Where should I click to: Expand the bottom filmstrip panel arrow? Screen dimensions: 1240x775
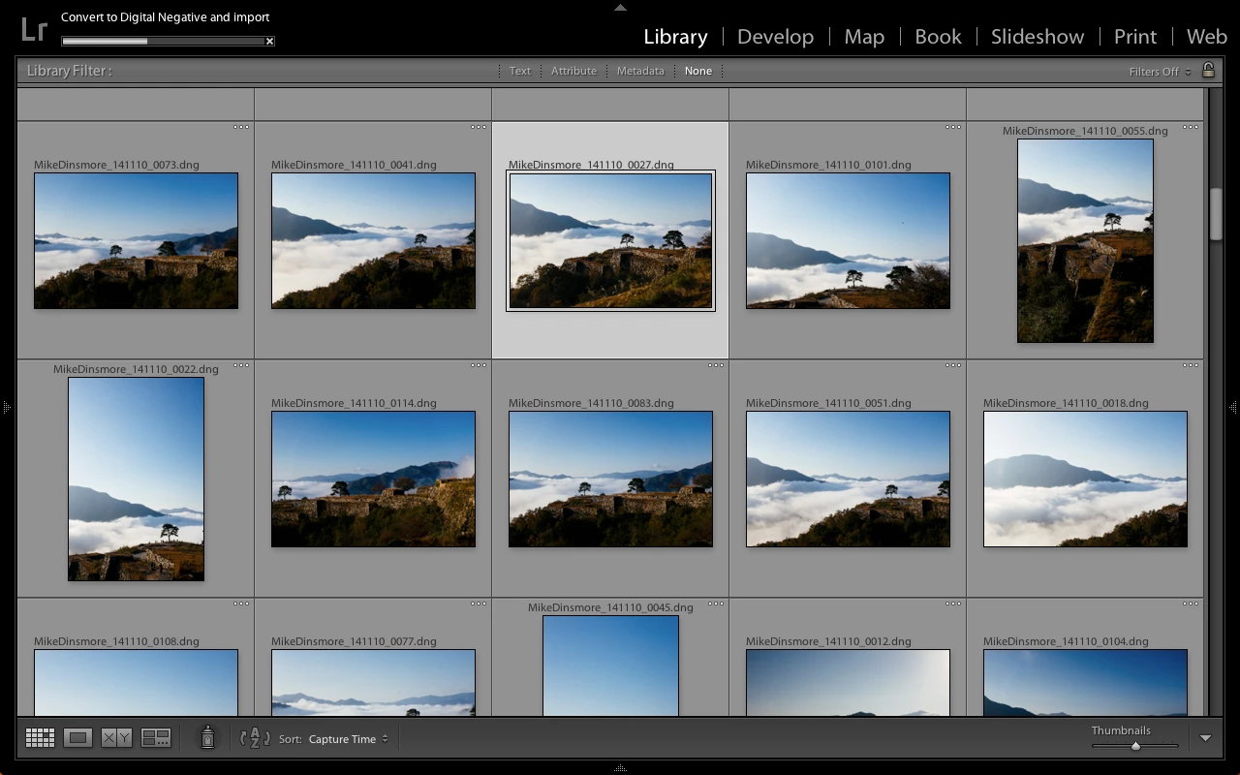click(620, 768)
